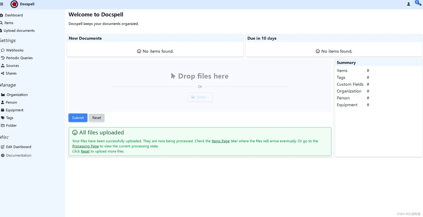The image size is (423, 217).
Task: Go to Dashboard in sidebar
Action: (x=14, y=15)
